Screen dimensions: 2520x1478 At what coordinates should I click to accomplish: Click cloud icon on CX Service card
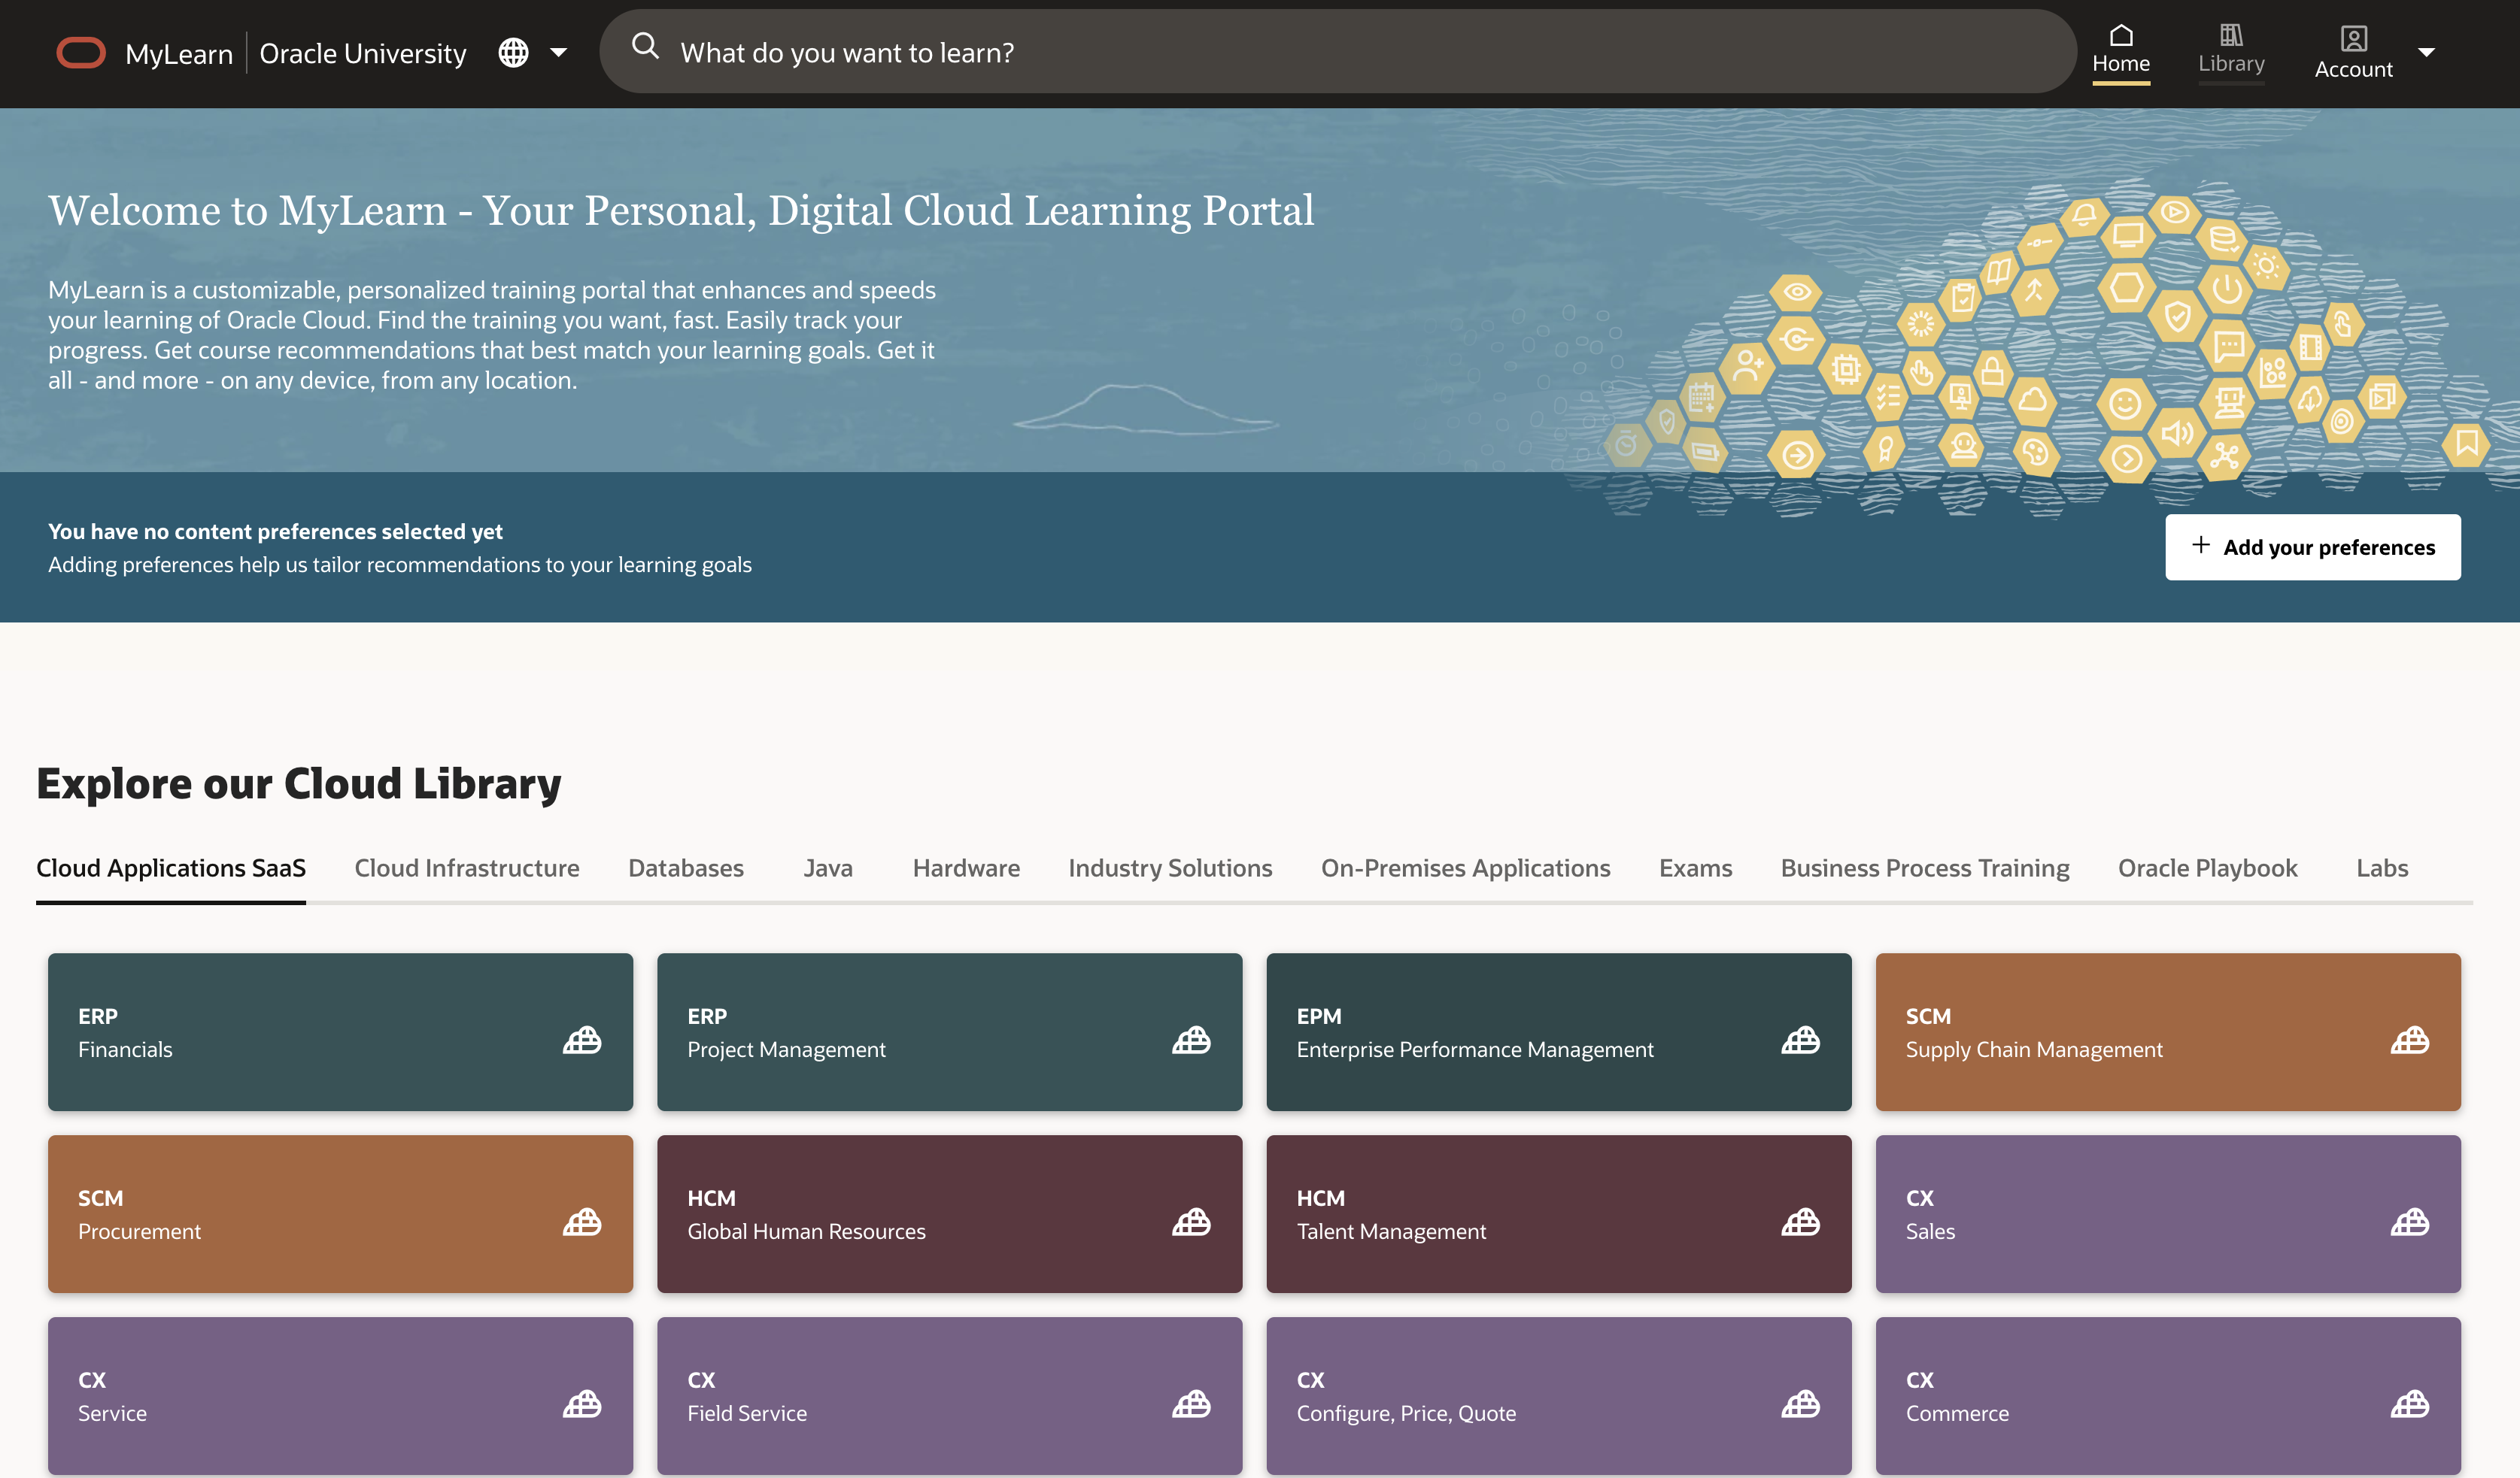point(582,1403)
